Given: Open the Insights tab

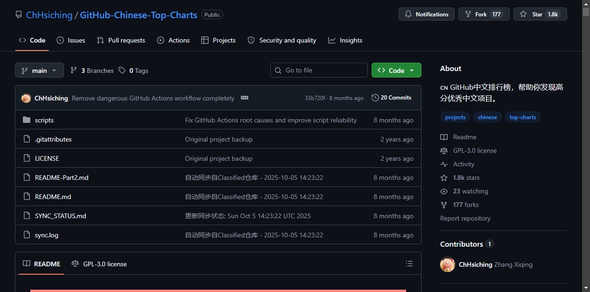Looking at the screenshot, I should click(x=345, y=40).
